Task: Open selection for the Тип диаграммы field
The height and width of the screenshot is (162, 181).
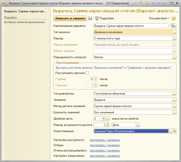Action: [x=174, y=94]
